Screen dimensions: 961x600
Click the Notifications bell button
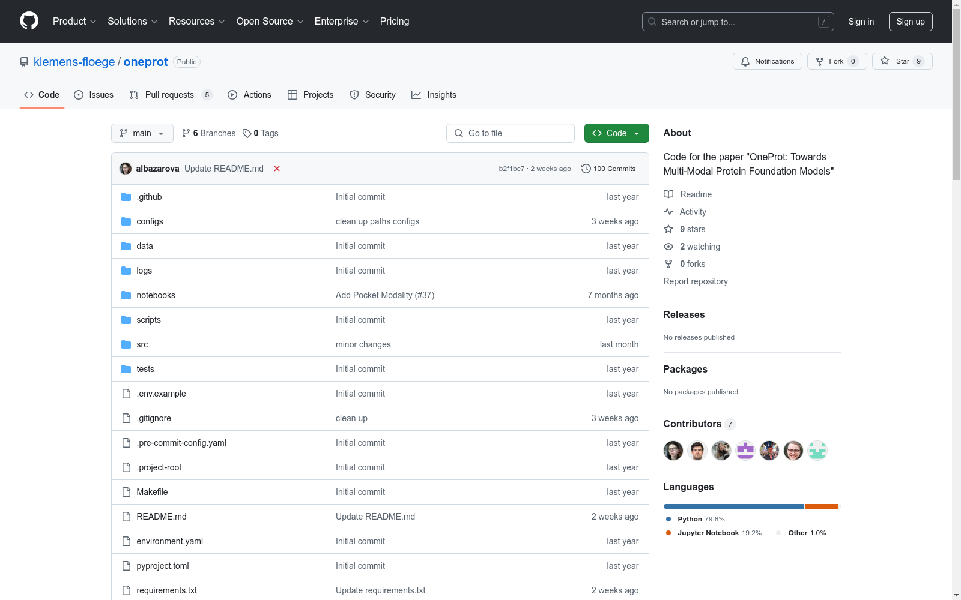[x=767, y=61]
